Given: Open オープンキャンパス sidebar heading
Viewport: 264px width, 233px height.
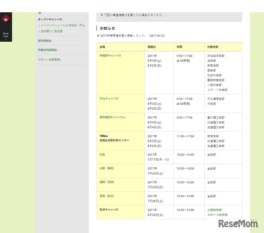Looking at the screenshot, I should tap(50, 19).
